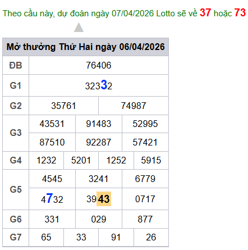Click the G5 number 4732 with blue 7
Viewport: 248px width, 250px height.
52,198
